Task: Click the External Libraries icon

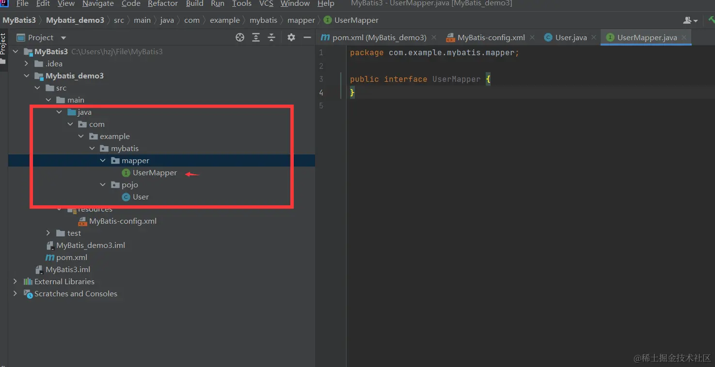Action: 28,281
